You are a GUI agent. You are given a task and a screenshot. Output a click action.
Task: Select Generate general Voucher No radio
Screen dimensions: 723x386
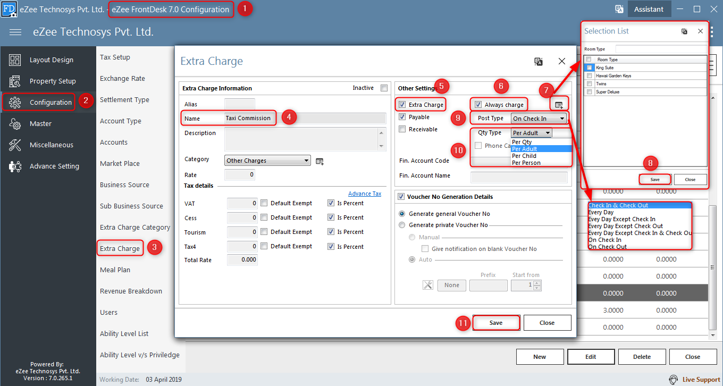click(402, 214)
